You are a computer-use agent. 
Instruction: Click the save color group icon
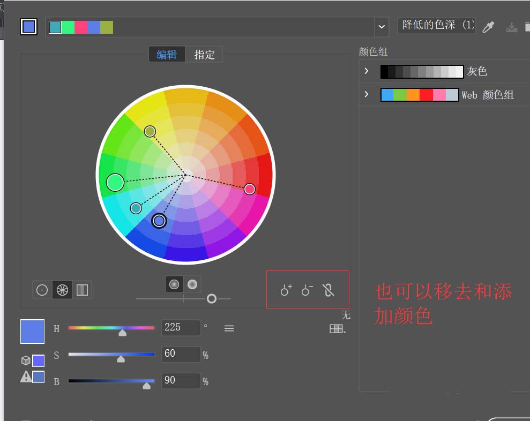[511, 27]
